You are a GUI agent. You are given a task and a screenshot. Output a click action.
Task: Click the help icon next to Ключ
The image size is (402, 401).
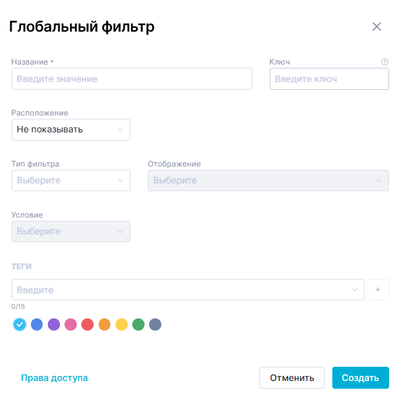[385, 62]
